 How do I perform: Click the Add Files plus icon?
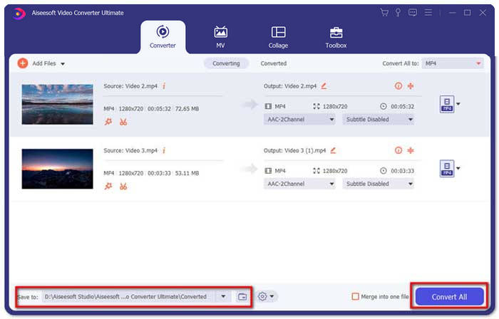pyautogui.click(x=23, y=63)
